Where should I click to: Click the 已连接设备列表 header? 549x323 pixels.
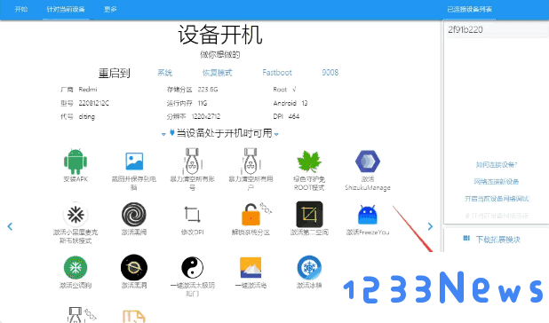coord(470,10)
